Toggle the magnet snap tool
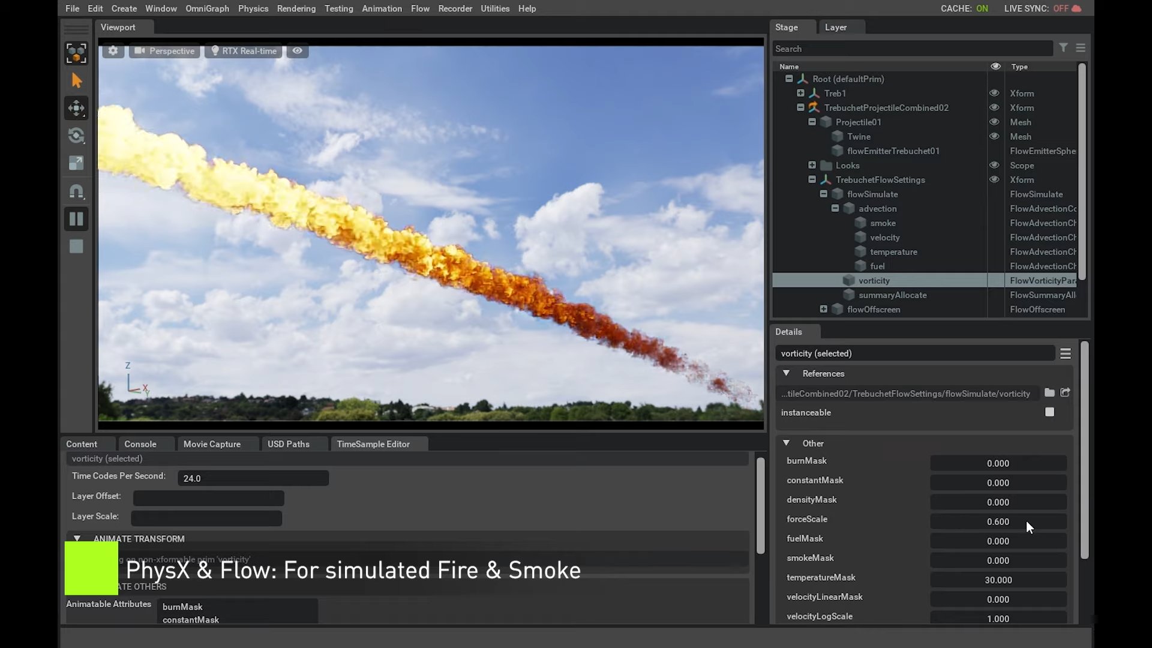Viewport: 1152px width, 648px height. click(76, 191)
